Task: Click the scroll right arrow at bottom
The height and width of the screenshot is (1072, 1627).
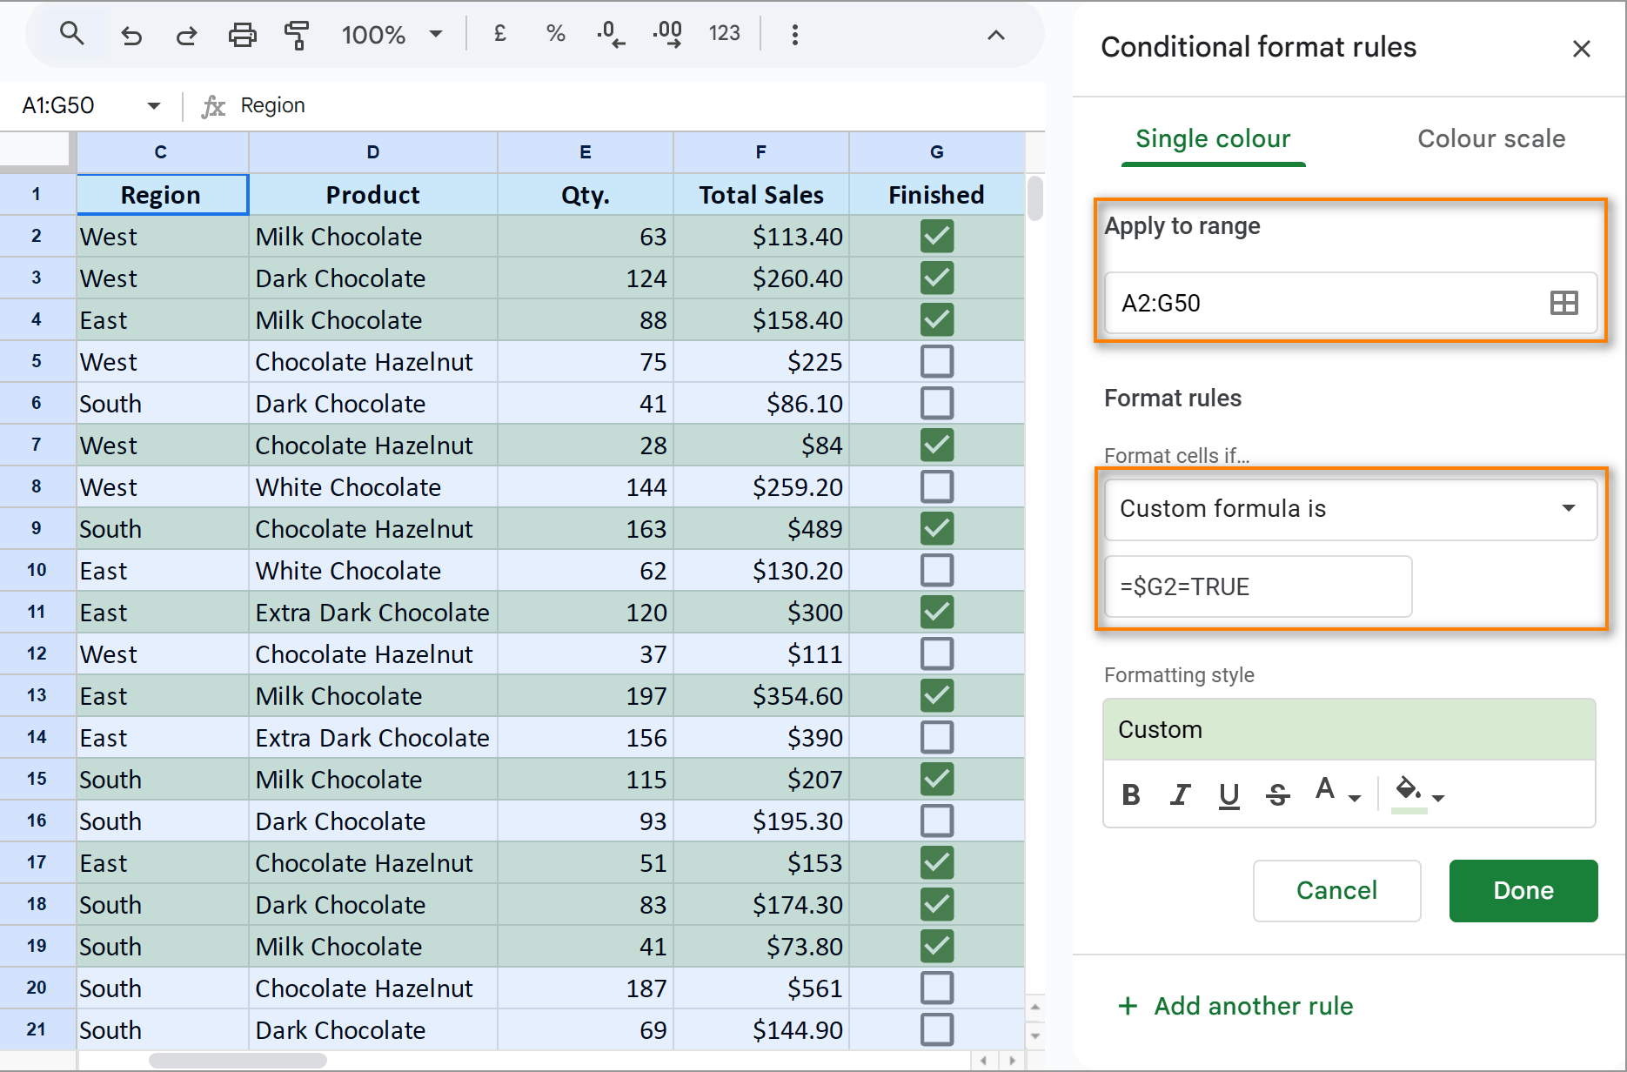Action: coord(1012,1061)
